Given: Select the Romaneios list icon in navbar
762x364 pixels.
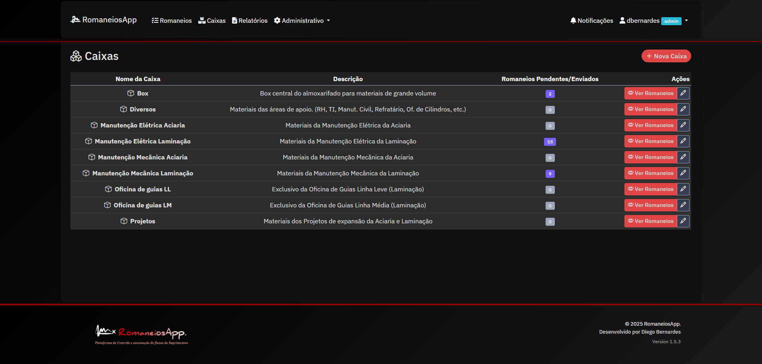Looking at the screenshot, I should tap(155, 20).
